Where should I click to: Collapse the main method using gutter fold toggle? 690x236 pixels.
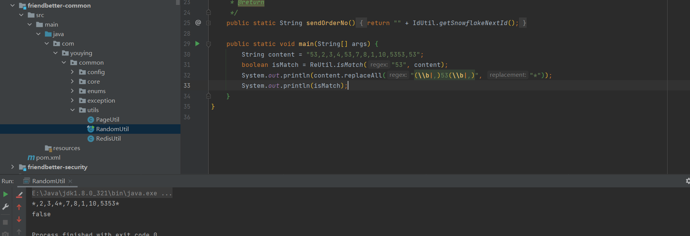208,44
